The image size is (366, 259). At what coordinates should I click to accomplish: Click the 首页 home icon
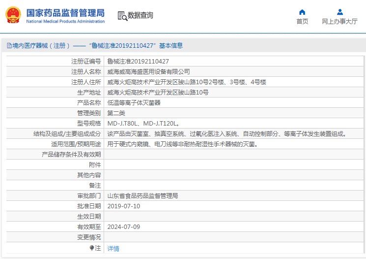[302, 12]
